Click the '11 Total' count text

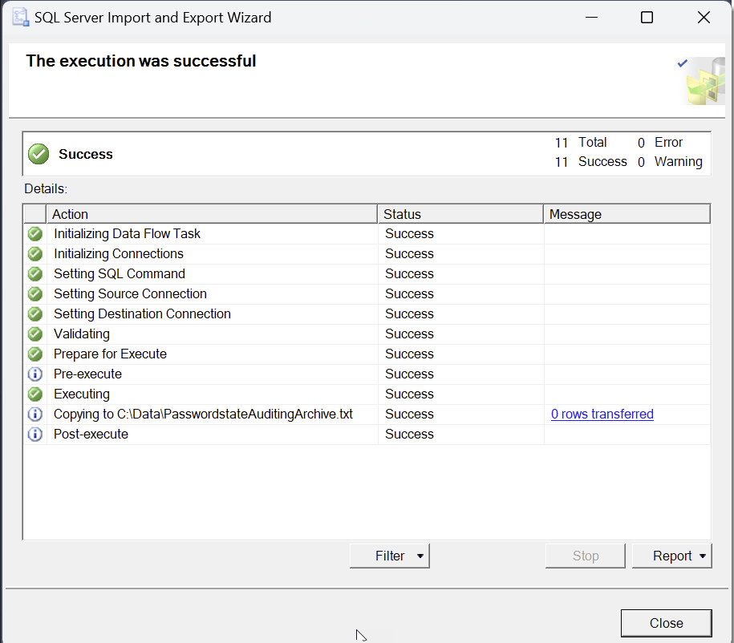click(x=581, y=142)
